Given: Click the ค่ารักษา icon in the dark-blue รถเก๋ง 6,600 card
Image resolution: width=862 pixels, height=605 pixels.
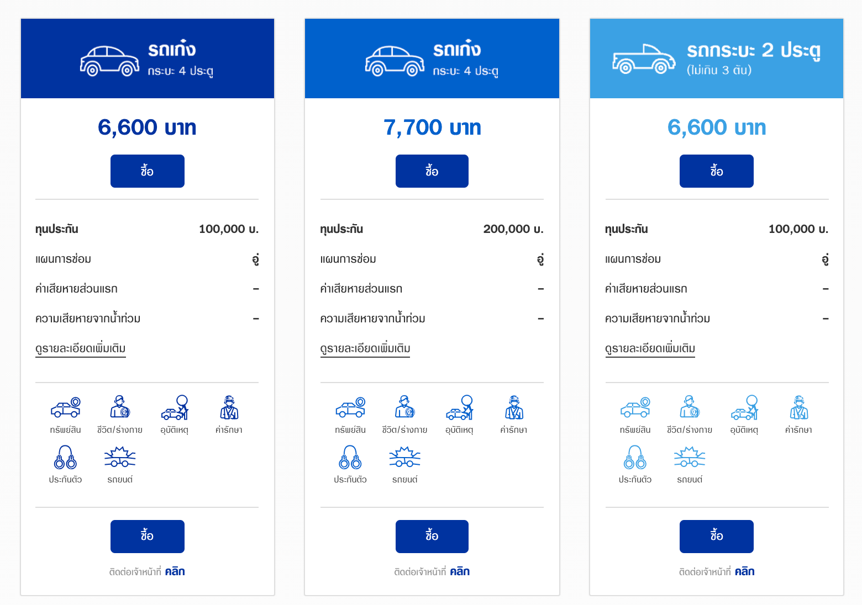Looking at the screenshot, I should (x=229, y=407).
